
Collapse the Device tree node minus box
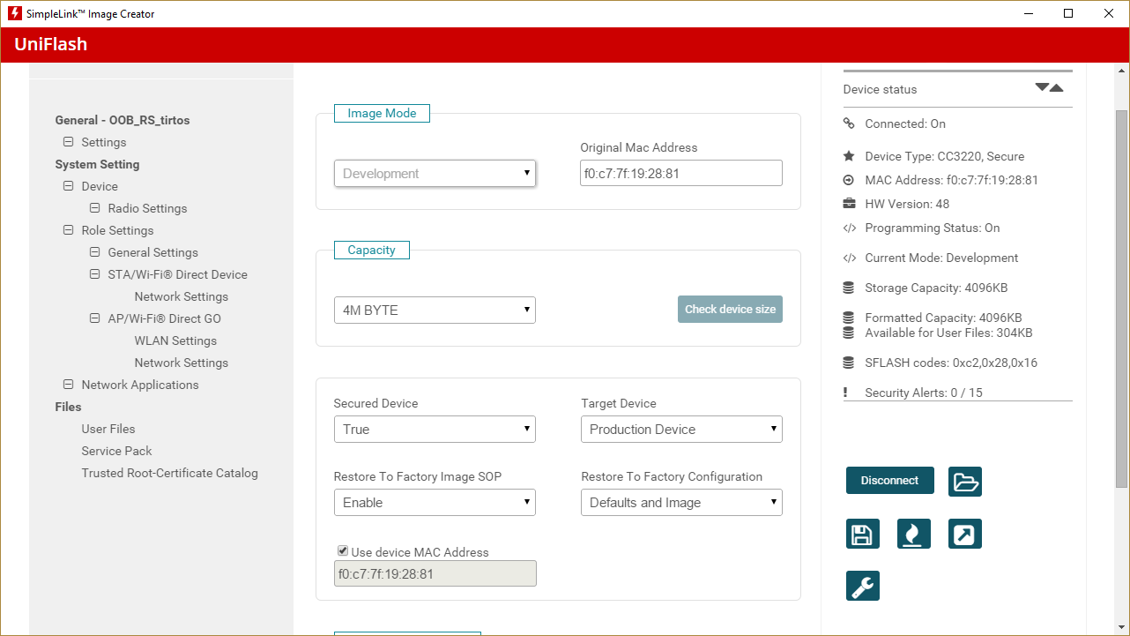click(68, 186)
